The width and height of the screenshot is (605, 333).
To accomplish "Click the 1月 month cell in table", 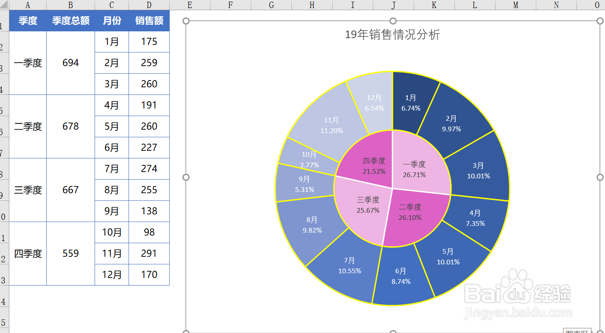I will (112, 42).
